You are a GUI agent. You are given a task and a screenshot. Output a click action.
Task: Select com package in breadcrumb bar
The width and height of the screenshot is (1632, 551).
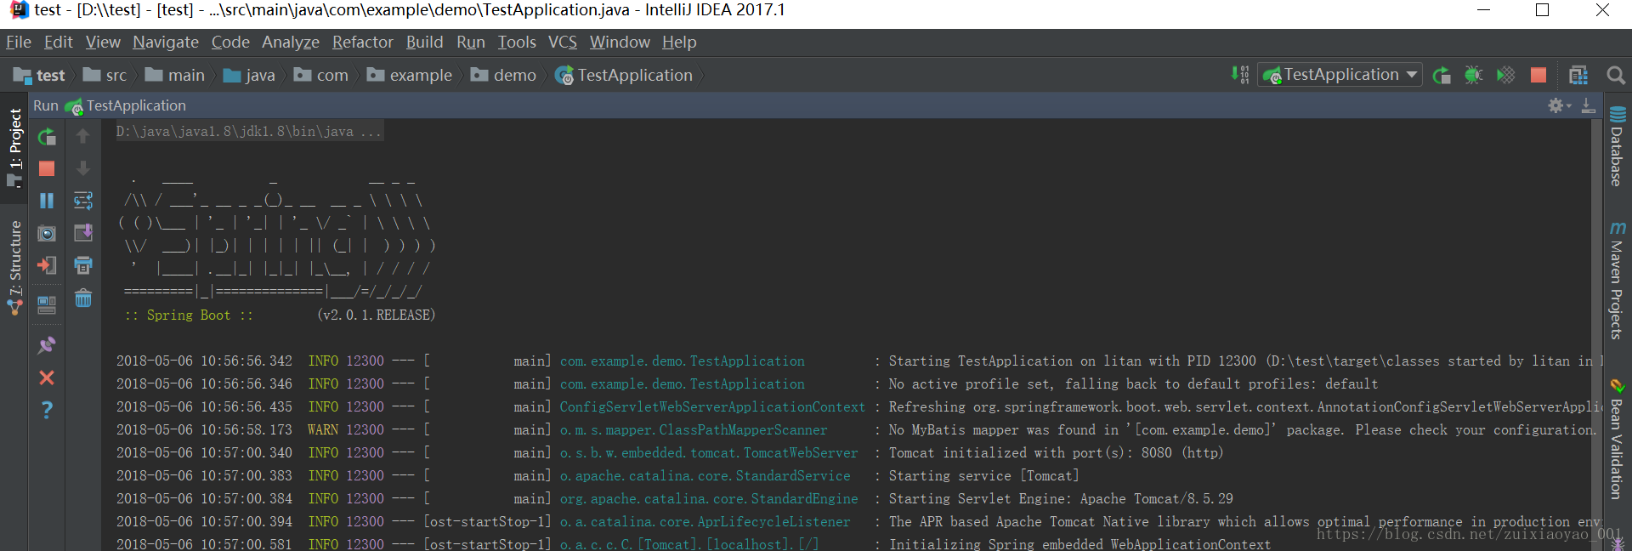click(321, 76)
